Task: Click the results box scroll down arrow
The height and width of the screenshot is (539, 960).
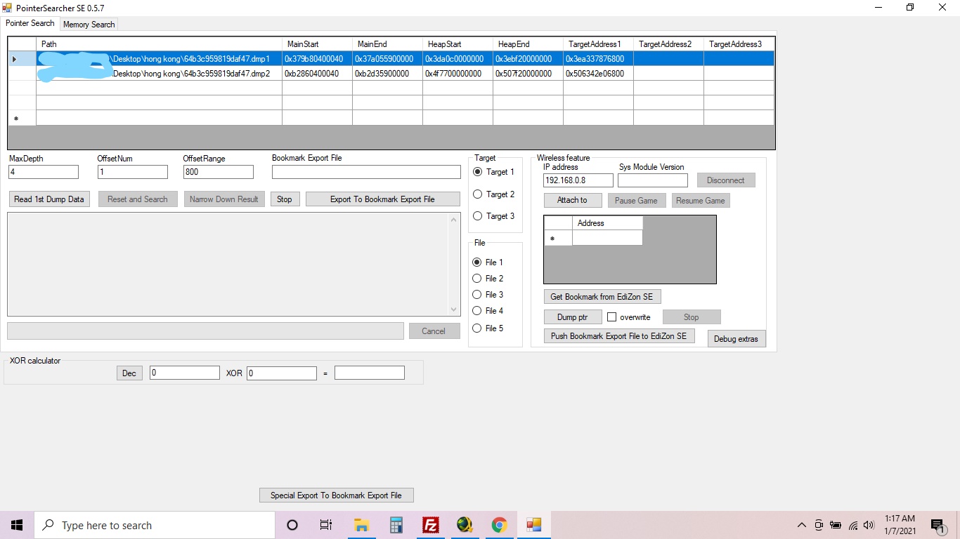Action: pos(454,310)
